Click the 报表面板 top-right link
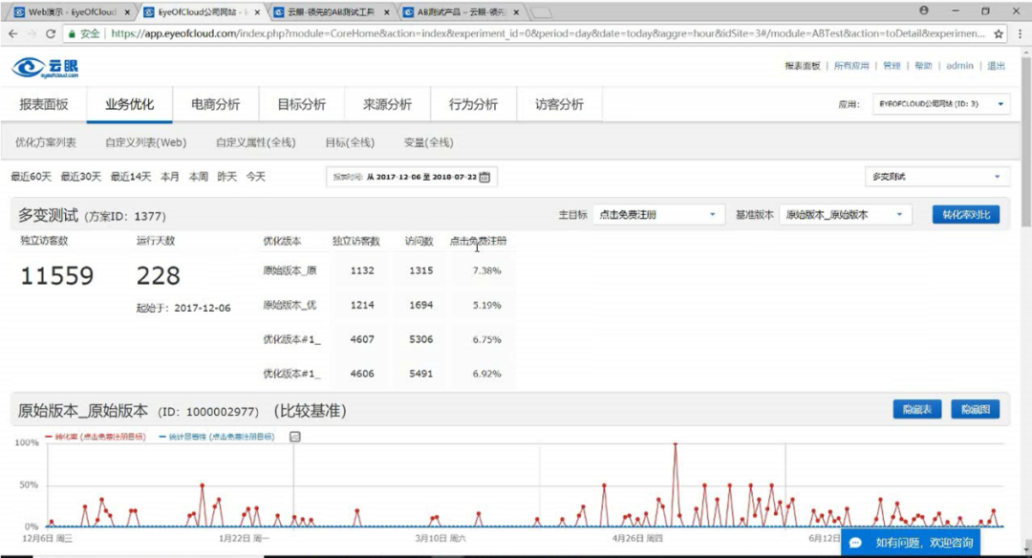The width and height of the screenshot is (1032, 558). (803, 66)
